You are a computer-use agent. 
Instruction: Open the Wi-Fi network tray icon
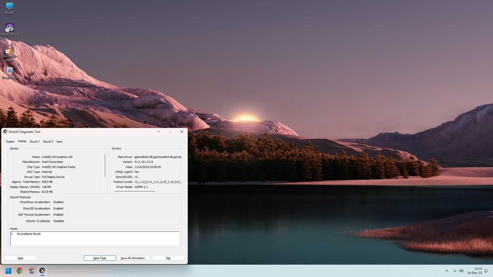pos(455,271)
